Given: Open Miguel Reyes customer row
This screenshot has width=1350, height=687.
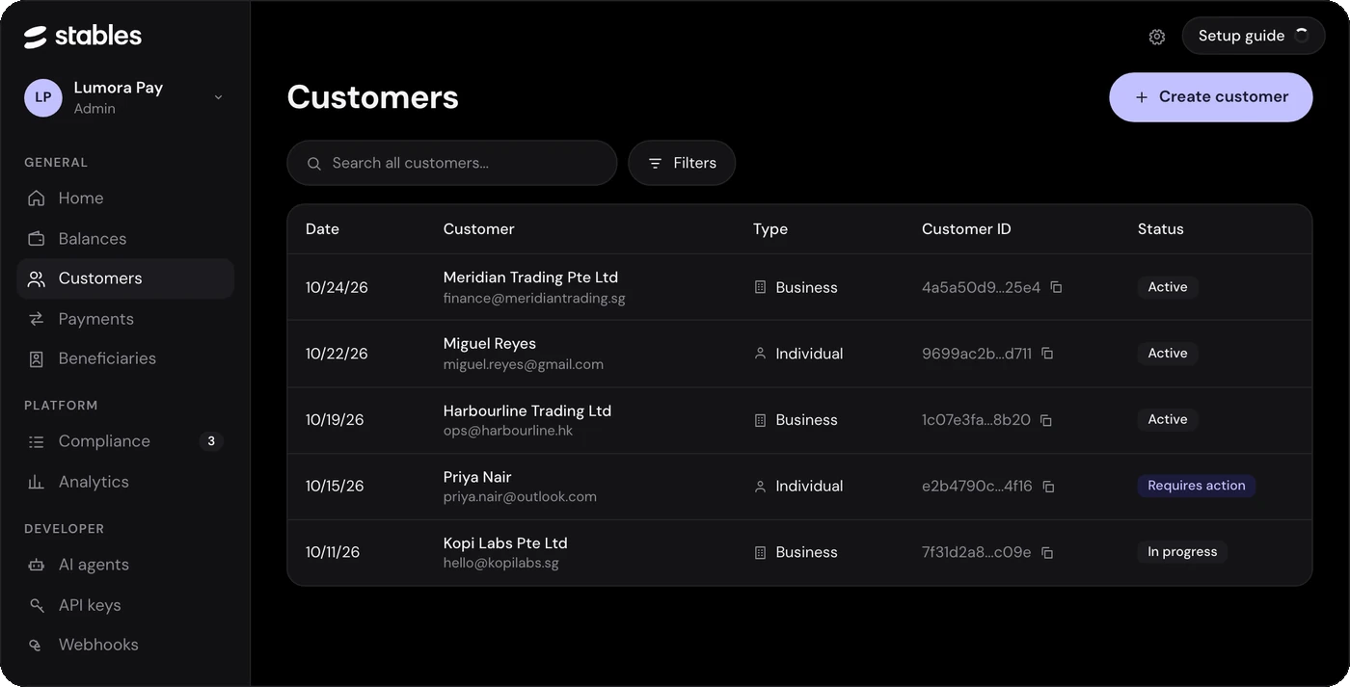Looking at the screenshot, I should coord(799,354).
